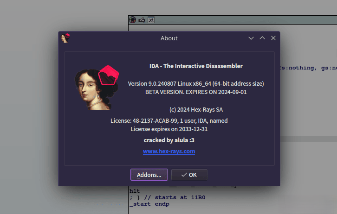Viewport: 337px width, 214px height.
Task: Open the www.hex-rays.com link
Action: point(169,151)
